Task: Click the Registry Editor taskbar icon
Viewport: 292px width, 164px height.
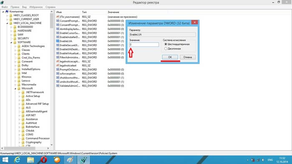Action: 83,160
